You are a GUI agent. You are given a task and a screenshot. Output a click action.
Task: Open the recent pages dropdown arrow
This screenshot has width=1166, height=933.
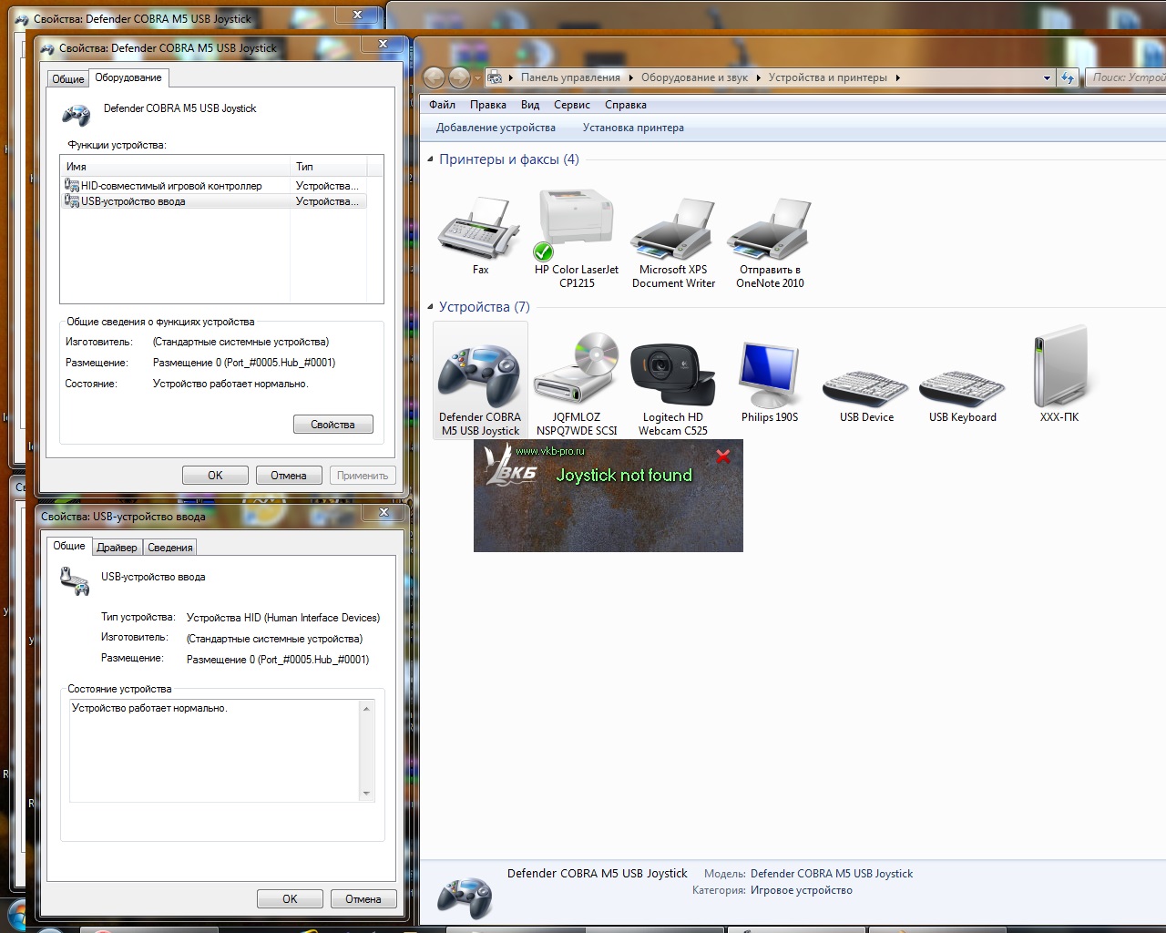pyautogui.click(x=477, y=77)
